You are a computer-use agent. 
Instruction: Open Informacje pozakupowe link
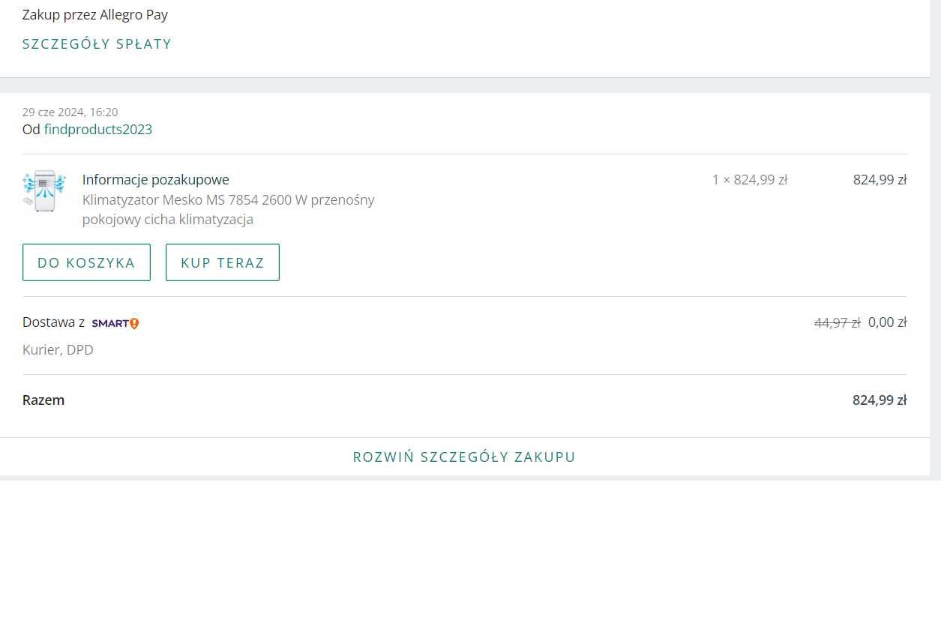click(x=156, y=180)
